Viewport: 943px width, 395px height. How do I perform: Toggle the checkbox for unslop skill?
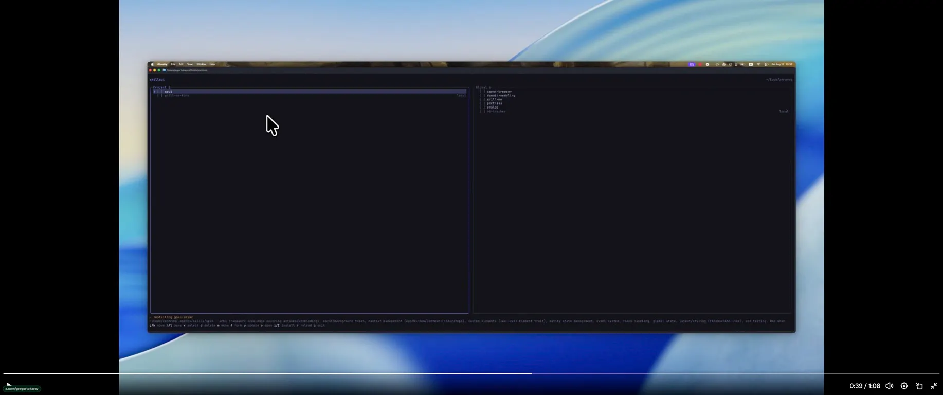pos(482,107)
